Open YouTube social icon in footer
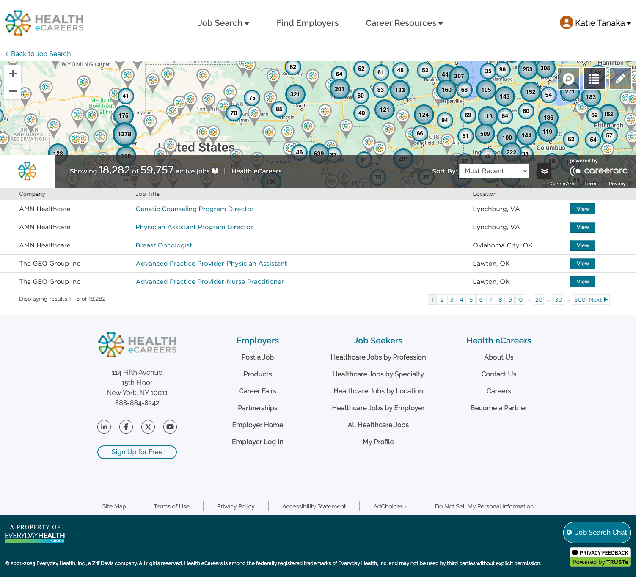636x577 pixels. pyautogui.click(x=170, y=427)
